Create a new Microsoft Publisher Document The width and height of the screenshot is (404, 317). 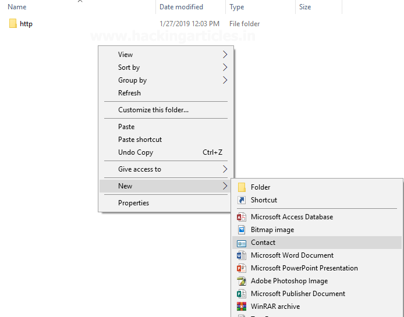pos(297,294)
